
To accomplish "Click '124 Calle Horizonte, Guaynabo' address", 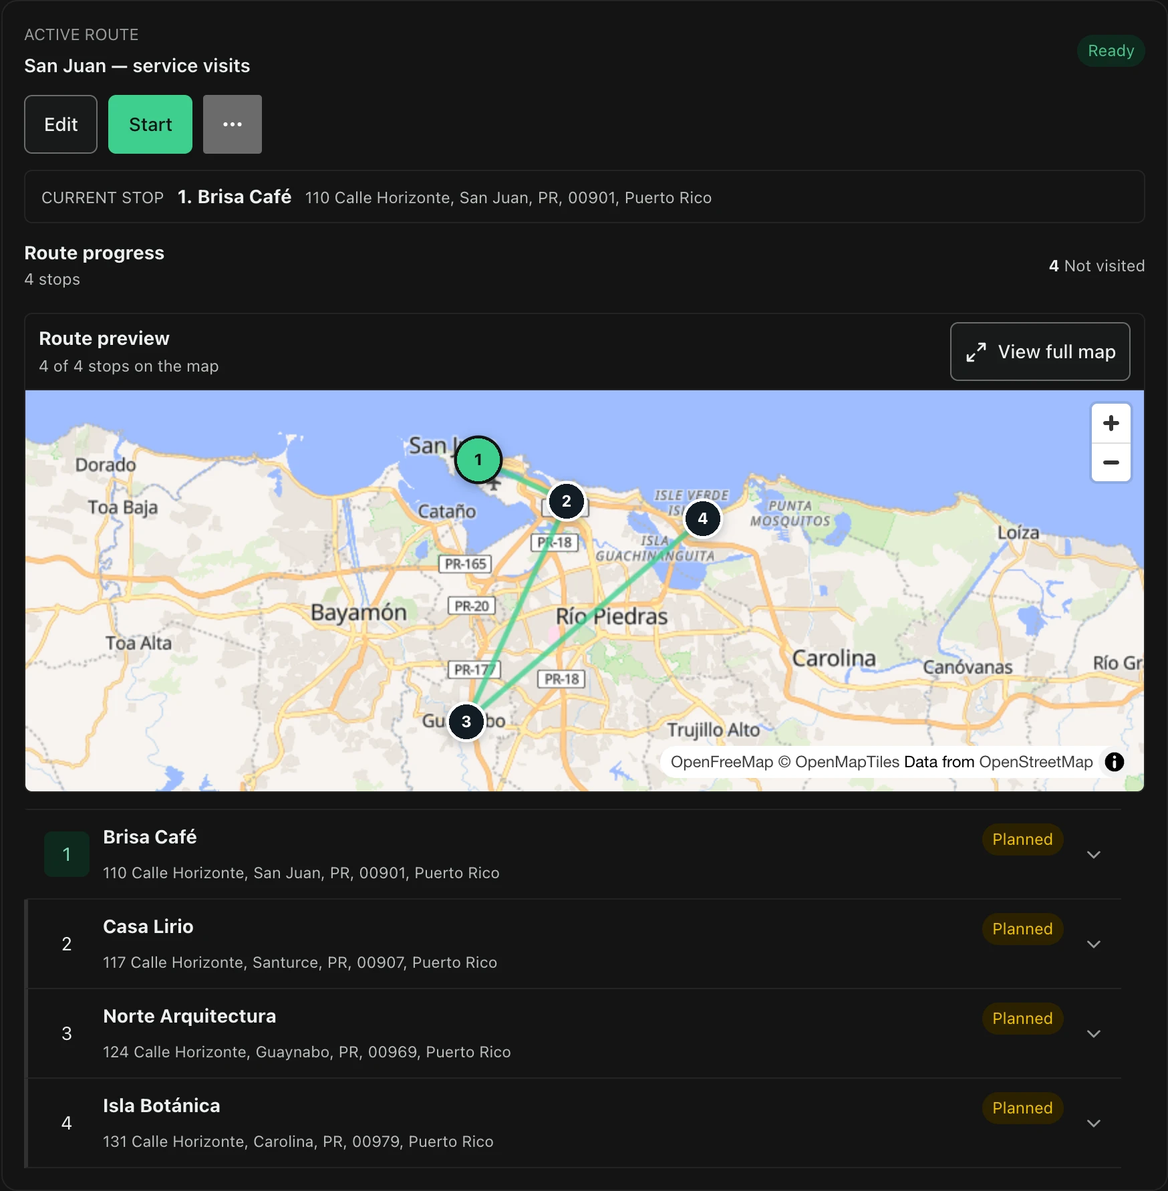I will coord(307,1052).
